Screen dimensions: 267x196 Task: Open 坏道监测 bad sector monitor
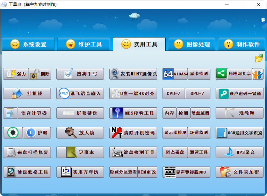(x=199, y=133)
